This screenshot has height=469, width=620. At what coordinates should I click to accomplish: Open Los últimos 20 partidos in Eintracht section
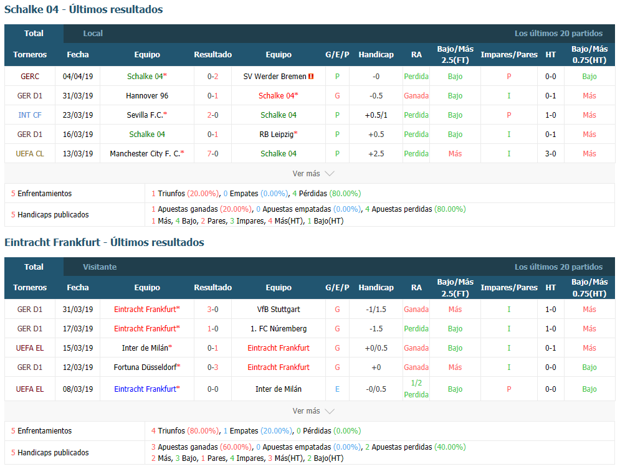pos(558,267)
